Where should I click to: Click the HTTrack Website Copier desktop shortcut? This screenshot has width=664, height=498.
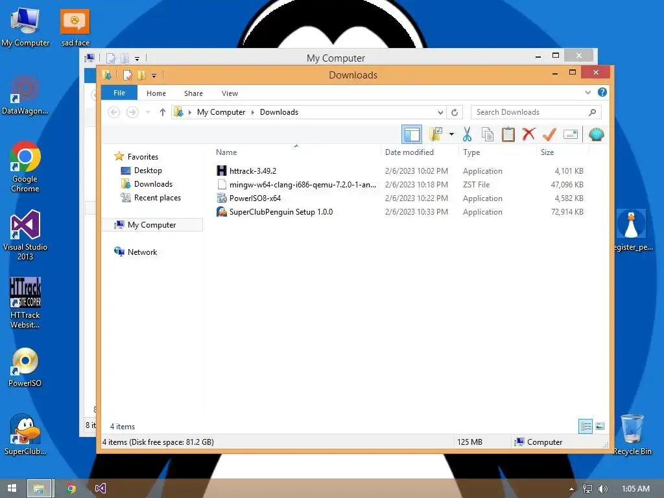[x=25, y=303]
